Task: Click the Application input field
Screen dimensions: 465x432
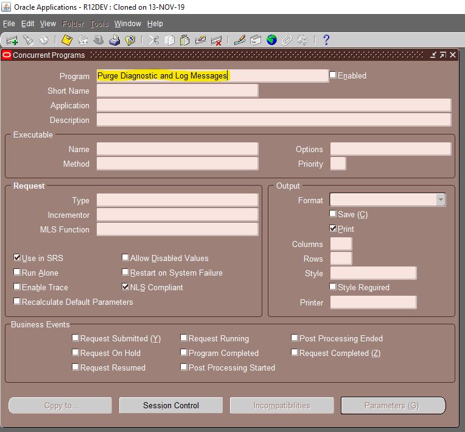Action: [x=274, y=105]
